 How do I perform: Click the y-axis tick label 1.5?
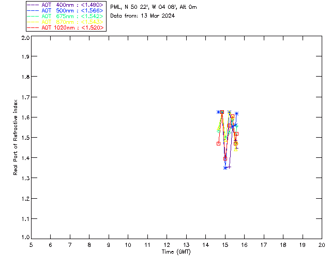point(25,138)
